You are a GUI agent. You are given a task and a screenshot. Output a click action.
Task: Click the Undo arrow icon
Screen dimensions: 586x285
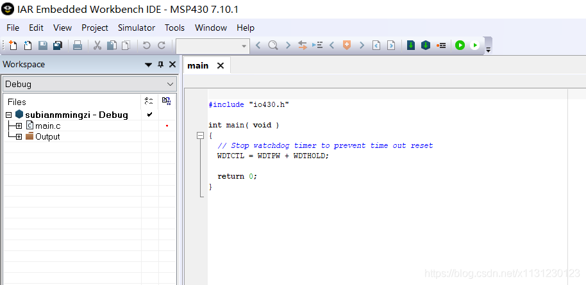point(146,45)
